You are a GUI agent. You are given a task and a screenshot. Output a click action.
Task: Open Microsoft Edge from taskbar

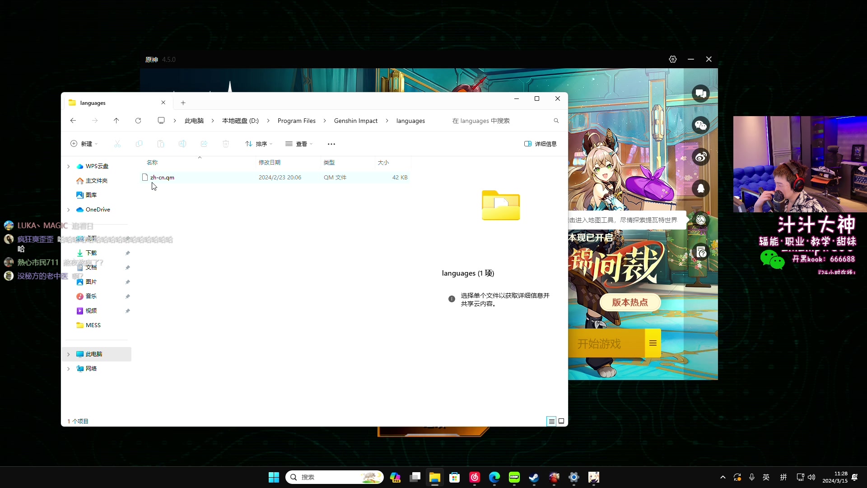coord(494,477)
